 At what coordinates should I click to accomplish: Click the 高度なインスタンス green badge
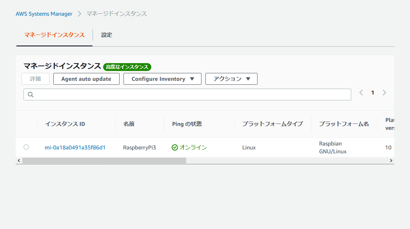tap(127, 67)
